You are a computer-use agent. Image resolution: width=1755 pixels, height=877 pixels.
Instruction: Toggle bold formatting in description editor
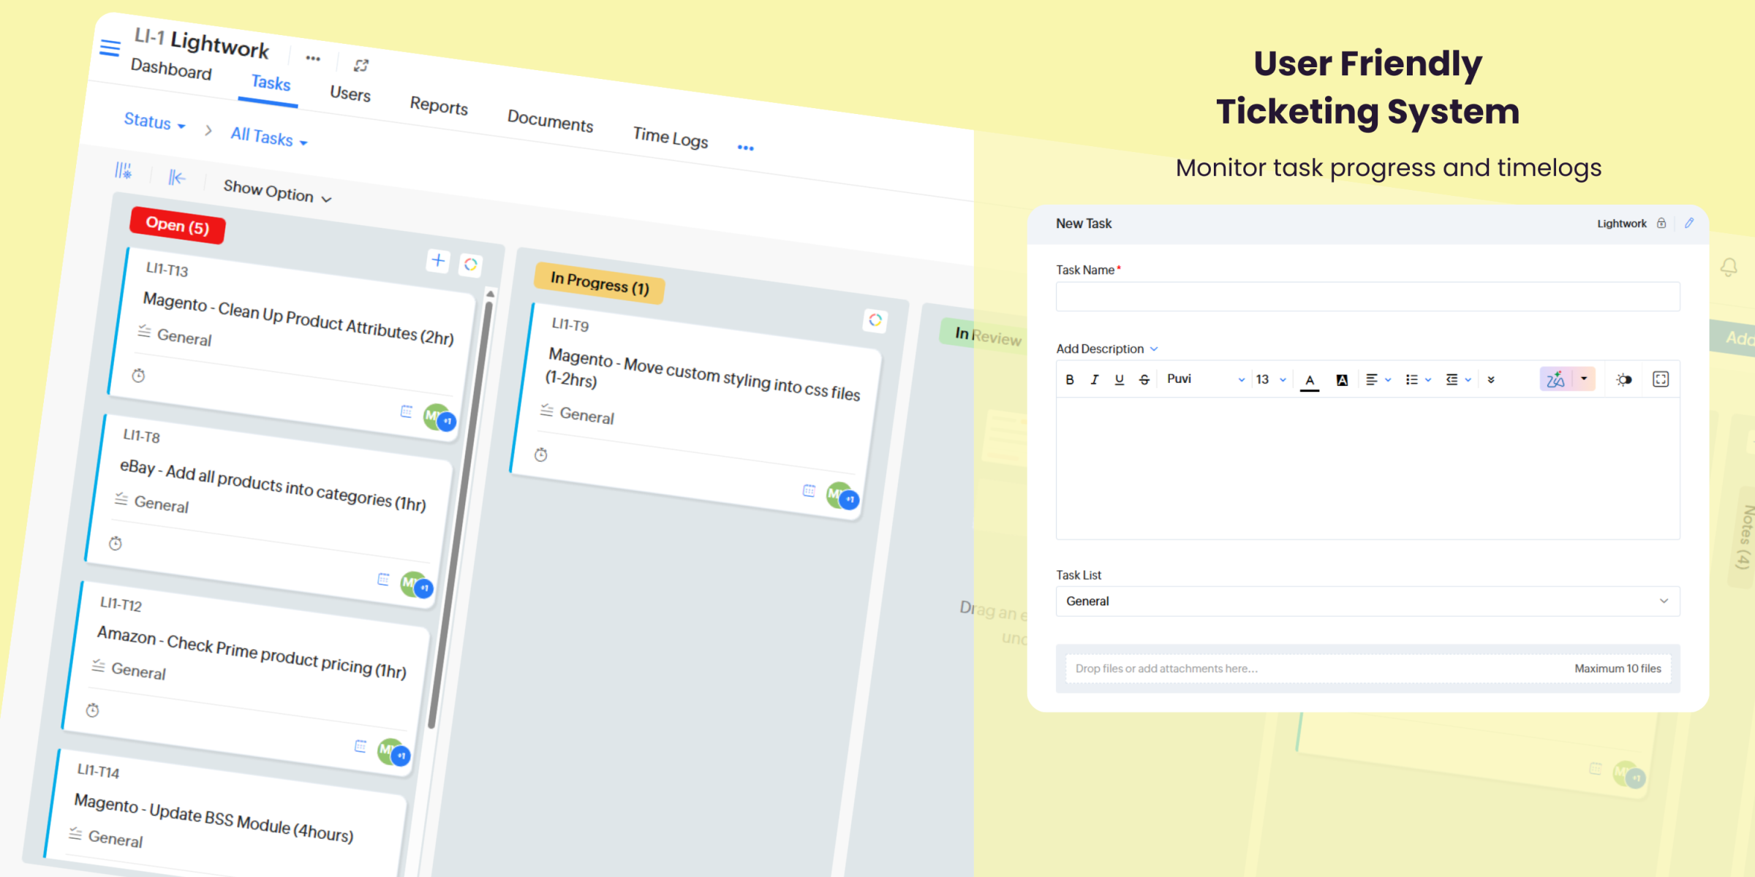coord(1070,379)
